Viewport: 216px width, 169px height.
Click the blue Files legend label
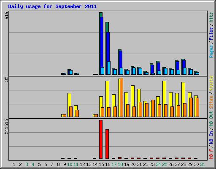[211, 34]
